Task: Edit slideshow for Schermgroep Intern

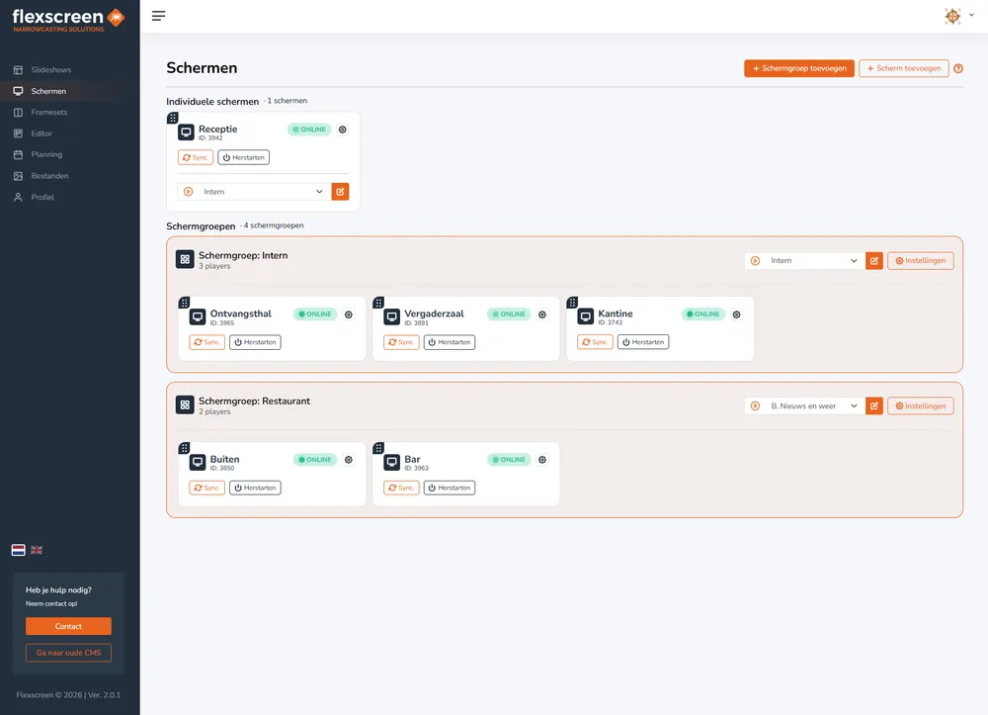Action: (874, 260)
